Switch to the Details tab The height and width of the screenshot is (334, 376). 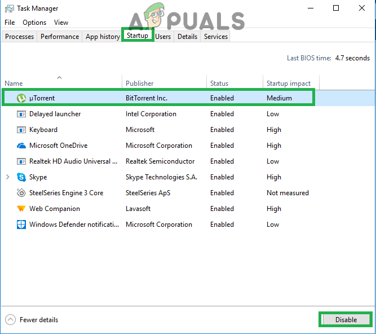pyautogui.click(x=187, y=37)
